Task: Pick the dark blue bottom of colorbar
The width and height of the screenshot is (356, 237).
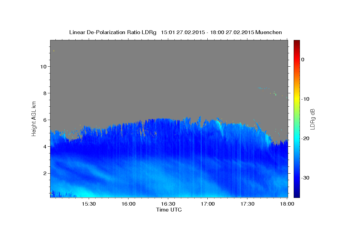Action: pos(296,195)
